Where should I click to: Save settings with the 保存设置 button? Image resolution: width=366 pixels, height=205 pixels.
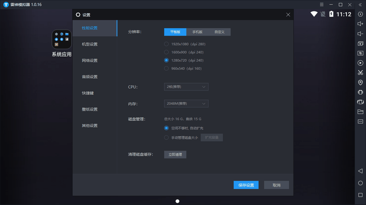(x=246, y=185)
